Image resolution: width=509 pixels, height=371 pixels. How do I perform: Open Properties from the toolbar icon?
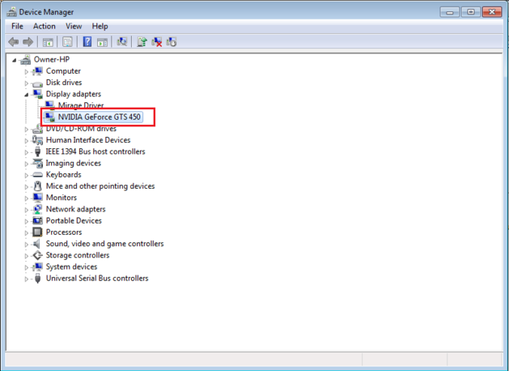point(68,42)
